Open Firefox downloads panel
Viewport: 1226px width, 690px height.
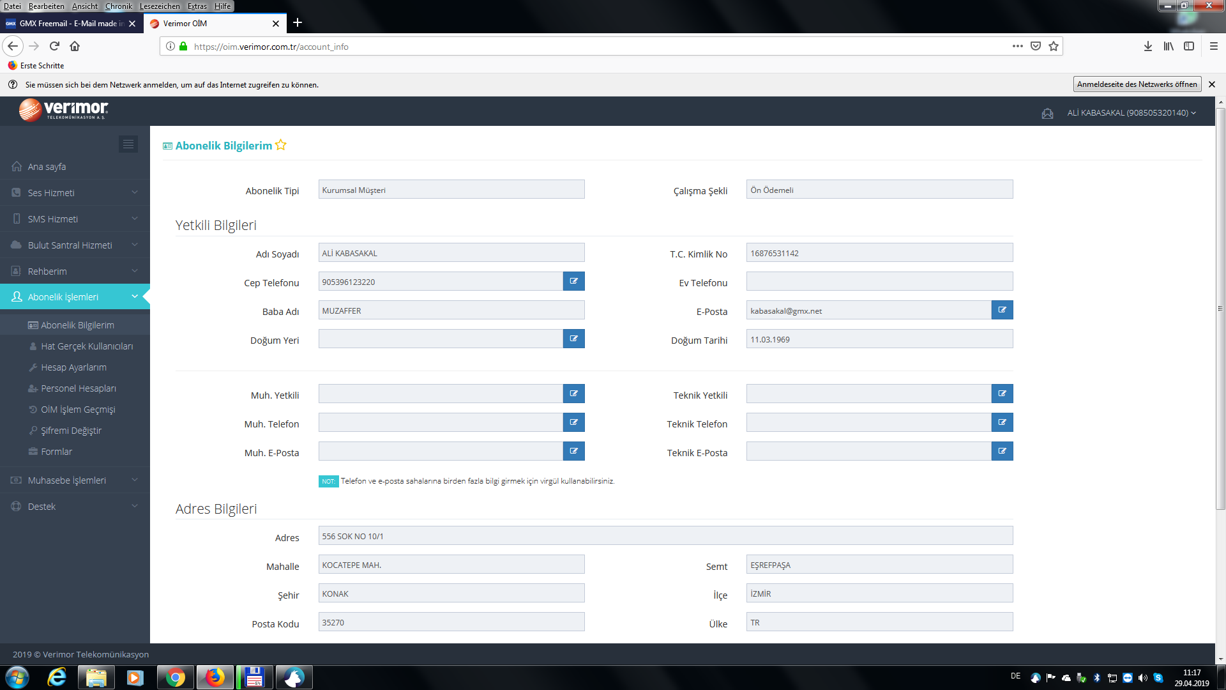[1148, 46]
